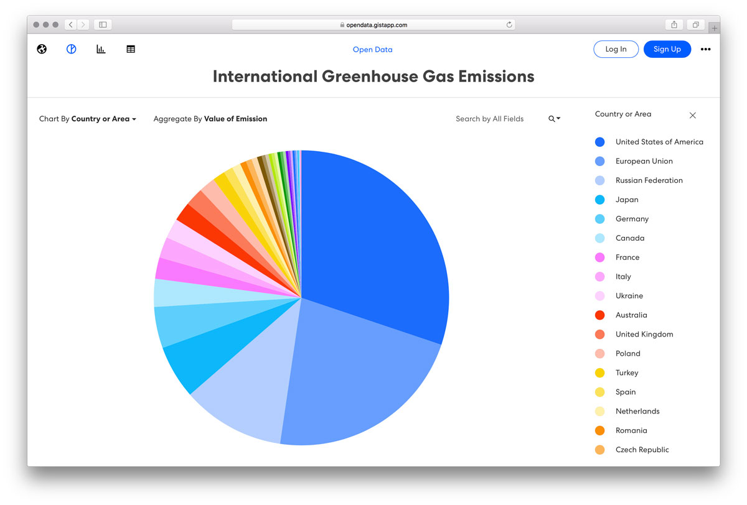Screen dimensions: 747x505
Task: Open the three-dot more options menu
Action: coord(705,49)
